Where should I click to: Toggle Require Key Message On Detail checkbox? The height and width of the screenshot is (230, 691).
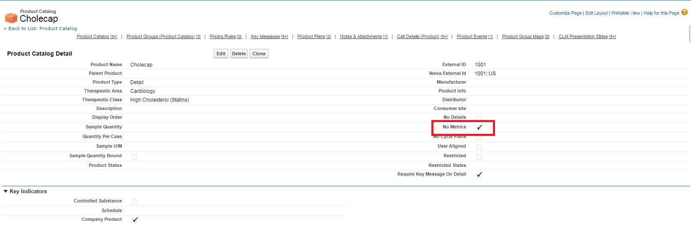point(479,174)
